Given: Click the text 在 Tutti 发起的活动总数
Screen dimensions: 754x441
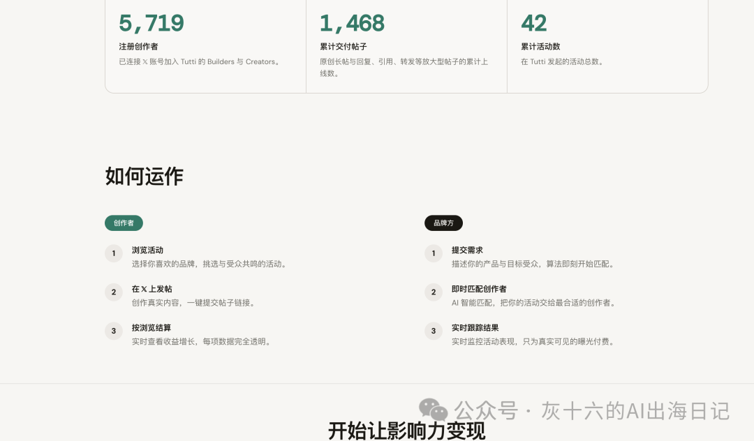Looking at the screenshot, I should point(562,61).
